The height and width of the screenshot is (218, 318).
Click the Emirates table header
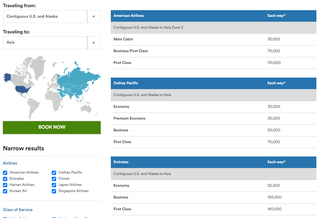(213, 162)
